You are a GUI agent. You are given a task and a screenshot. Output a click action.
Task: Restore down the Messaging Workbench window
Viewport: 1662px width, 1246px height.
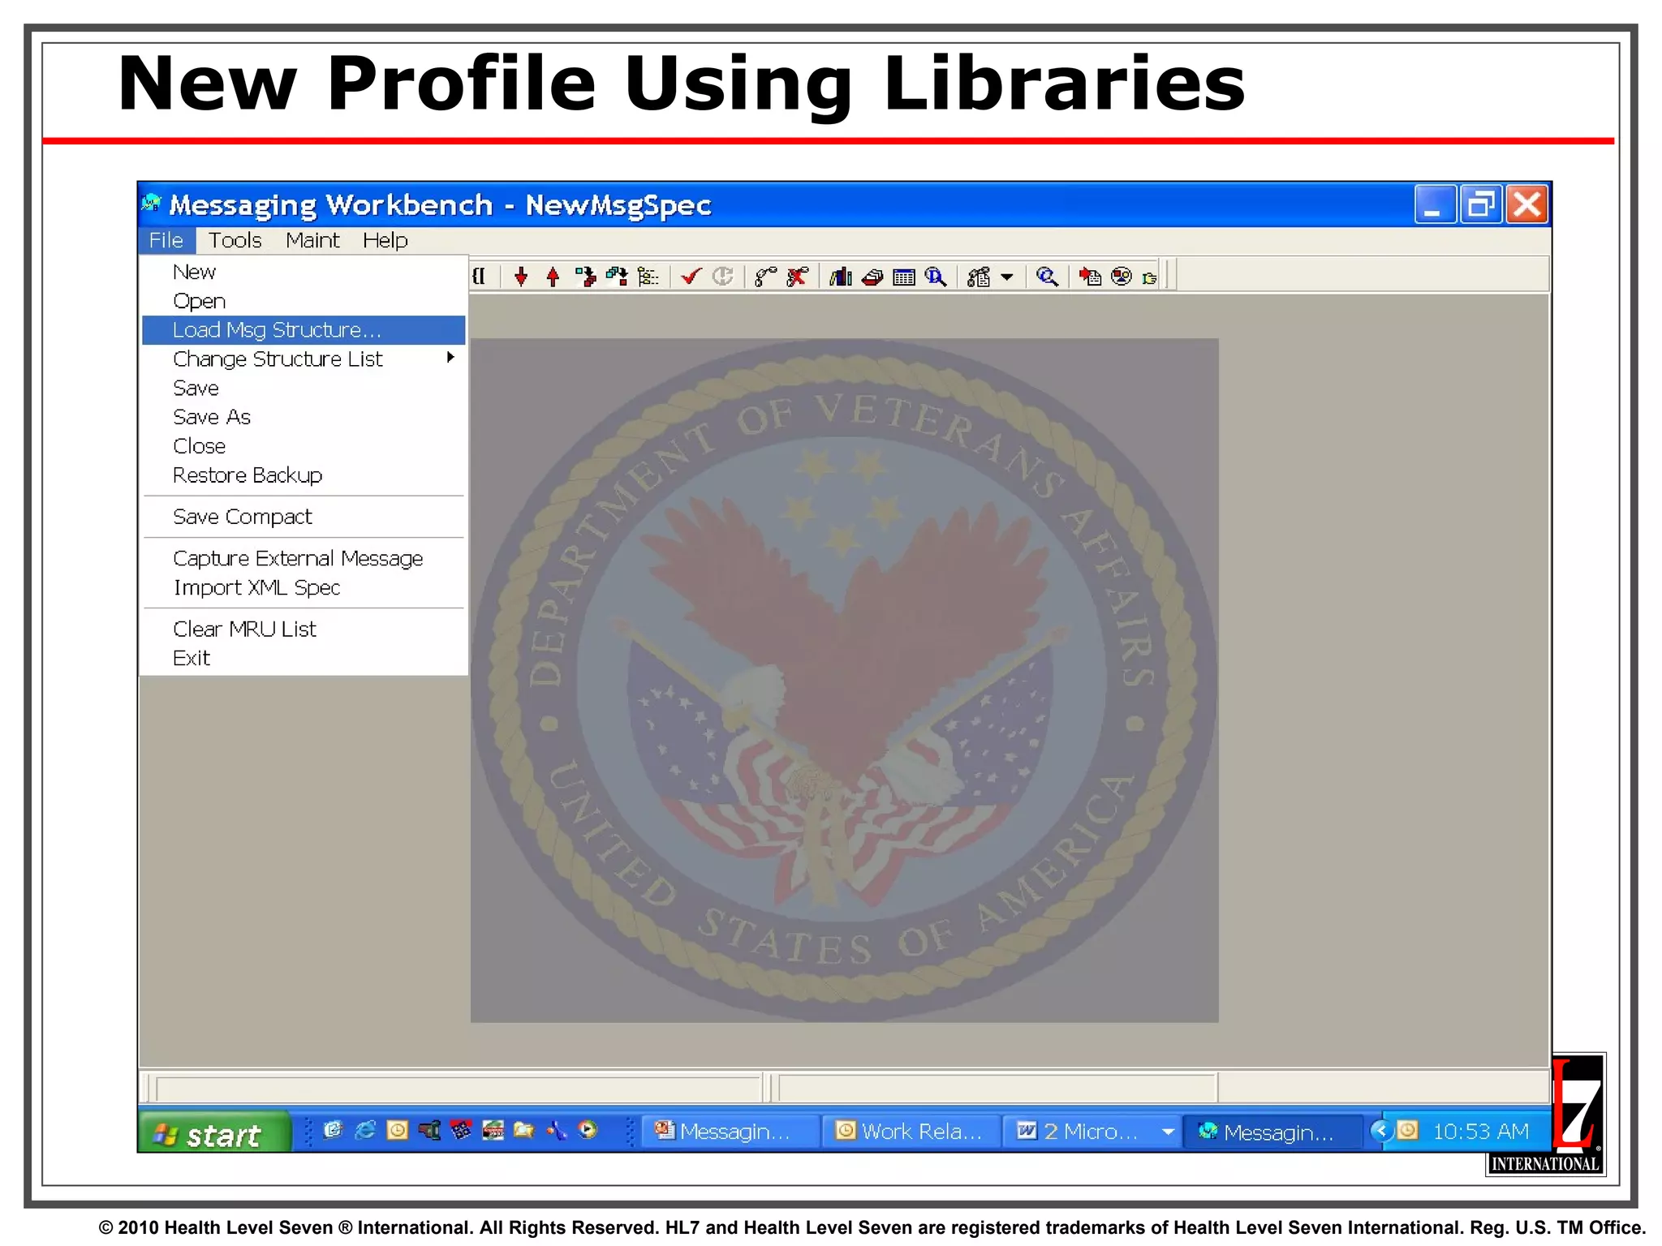coord(1481,204)
